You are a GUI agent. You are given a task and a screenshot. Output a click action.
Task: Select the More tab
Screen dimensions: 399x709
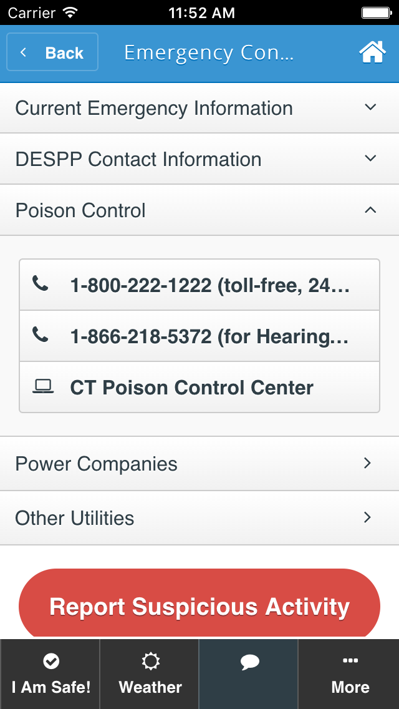coord(350,674)
